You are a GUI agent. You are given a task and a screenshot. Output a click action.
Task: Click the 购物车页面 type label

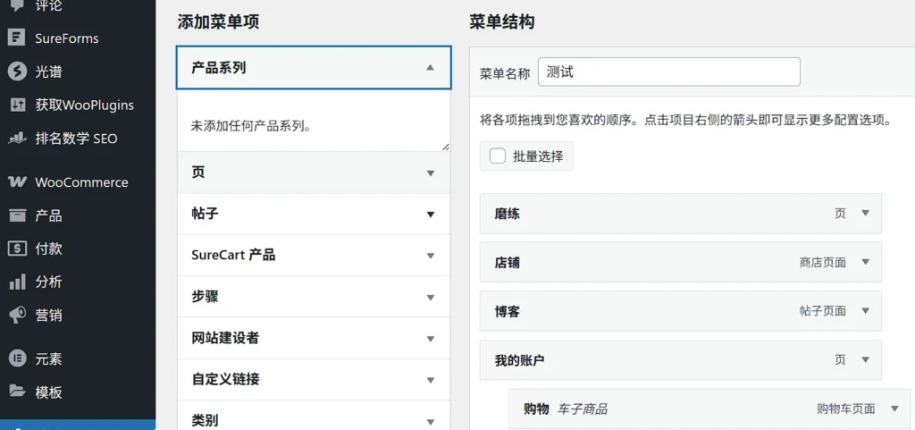pyautogui.click(x=846, y=409)
